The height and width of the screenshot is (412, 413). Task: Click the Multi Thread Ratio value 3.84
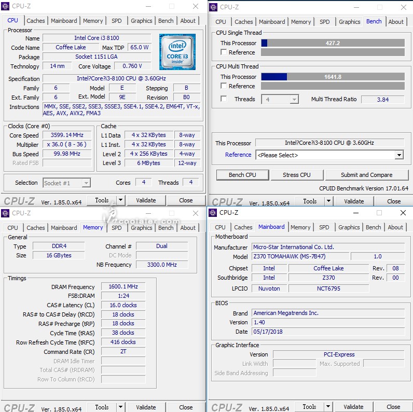[383, 100]
